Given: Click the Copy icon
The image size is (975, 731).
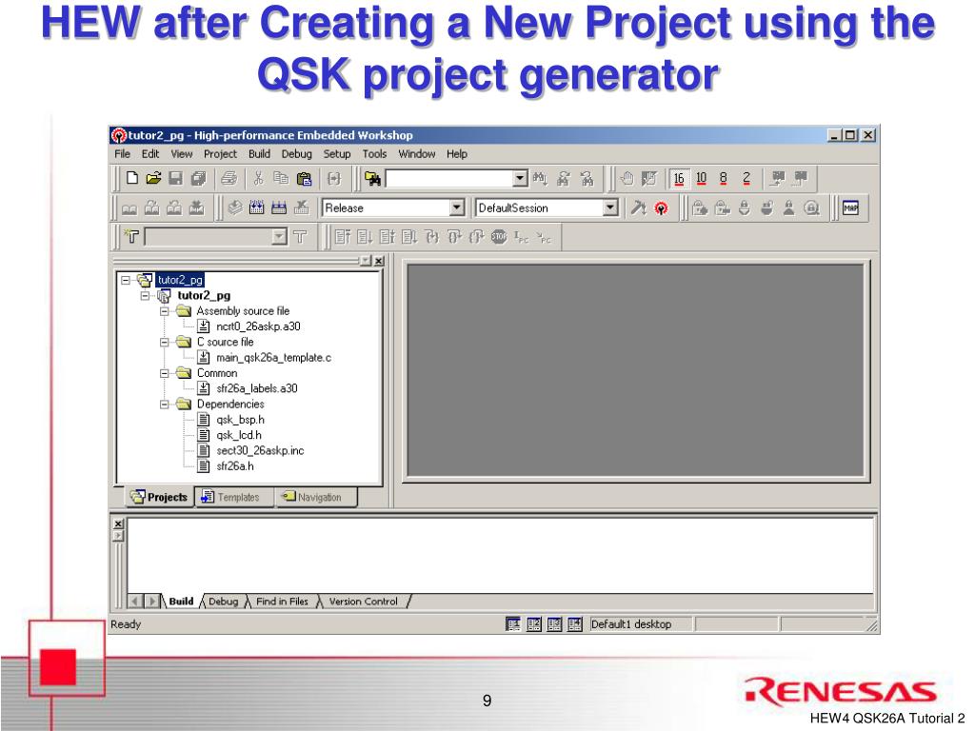Looking at the screenshot, I should pyautogui.click(x=281, y=178).
